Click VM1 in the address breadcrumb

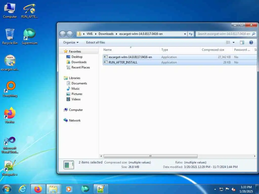tap(90, 34)
